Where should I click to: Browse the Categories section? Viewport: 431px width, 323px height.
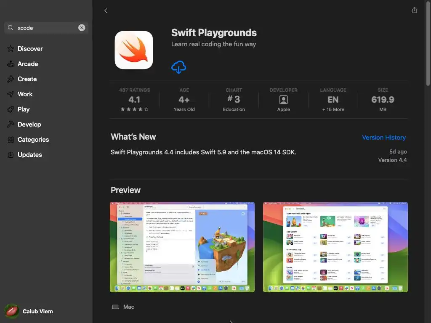tap(33, 140)
